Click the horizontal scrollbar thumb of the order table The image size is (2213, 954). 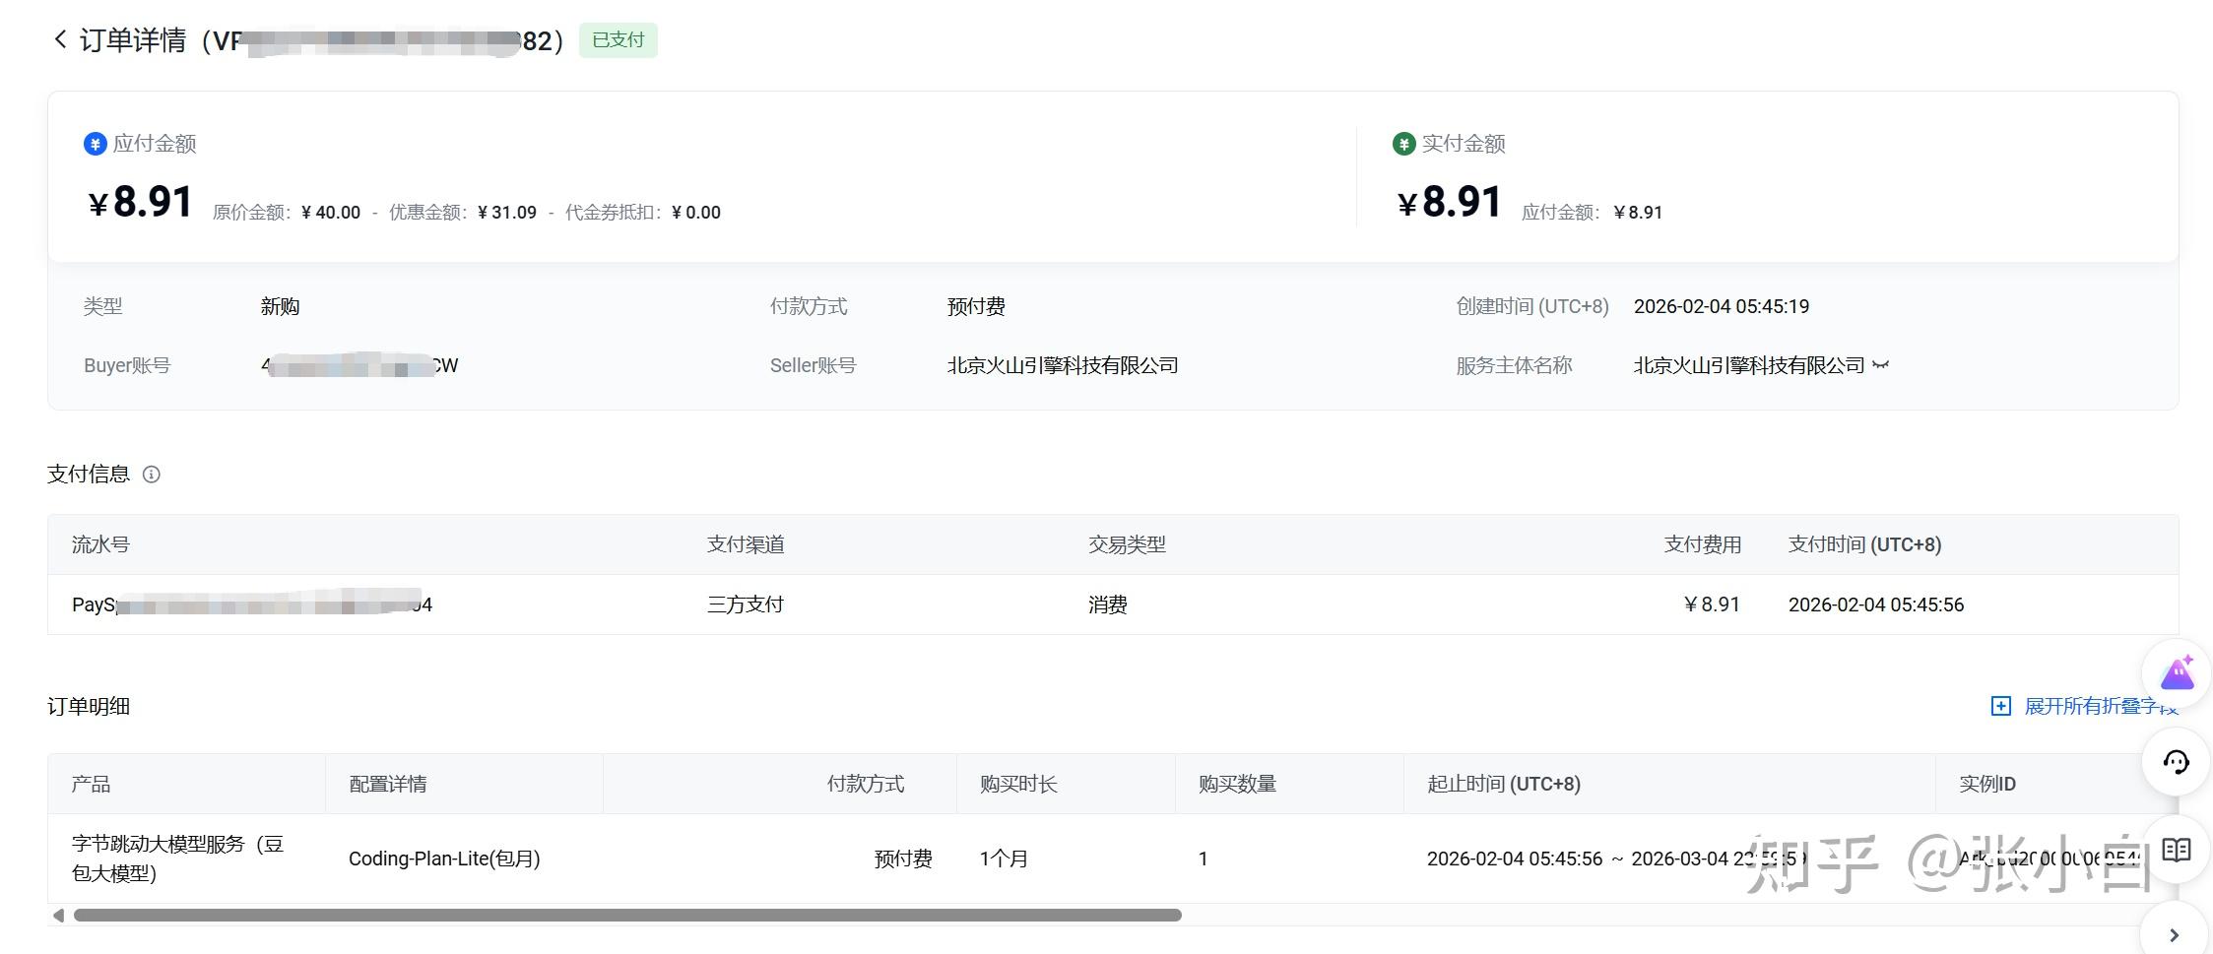(627, 916)
